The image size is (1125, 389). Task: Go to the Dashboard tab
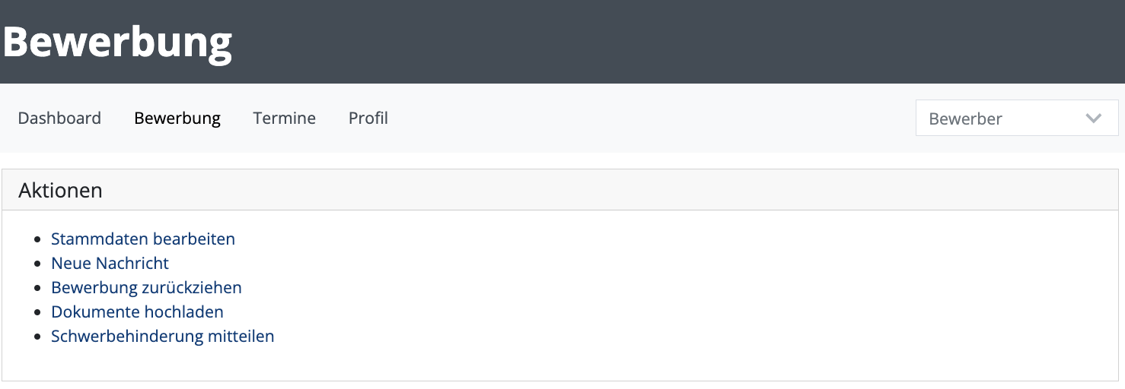pyautogui.click(x=59, y=118)
